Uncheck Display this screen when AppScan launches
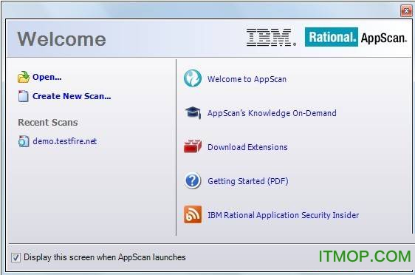 16,257
